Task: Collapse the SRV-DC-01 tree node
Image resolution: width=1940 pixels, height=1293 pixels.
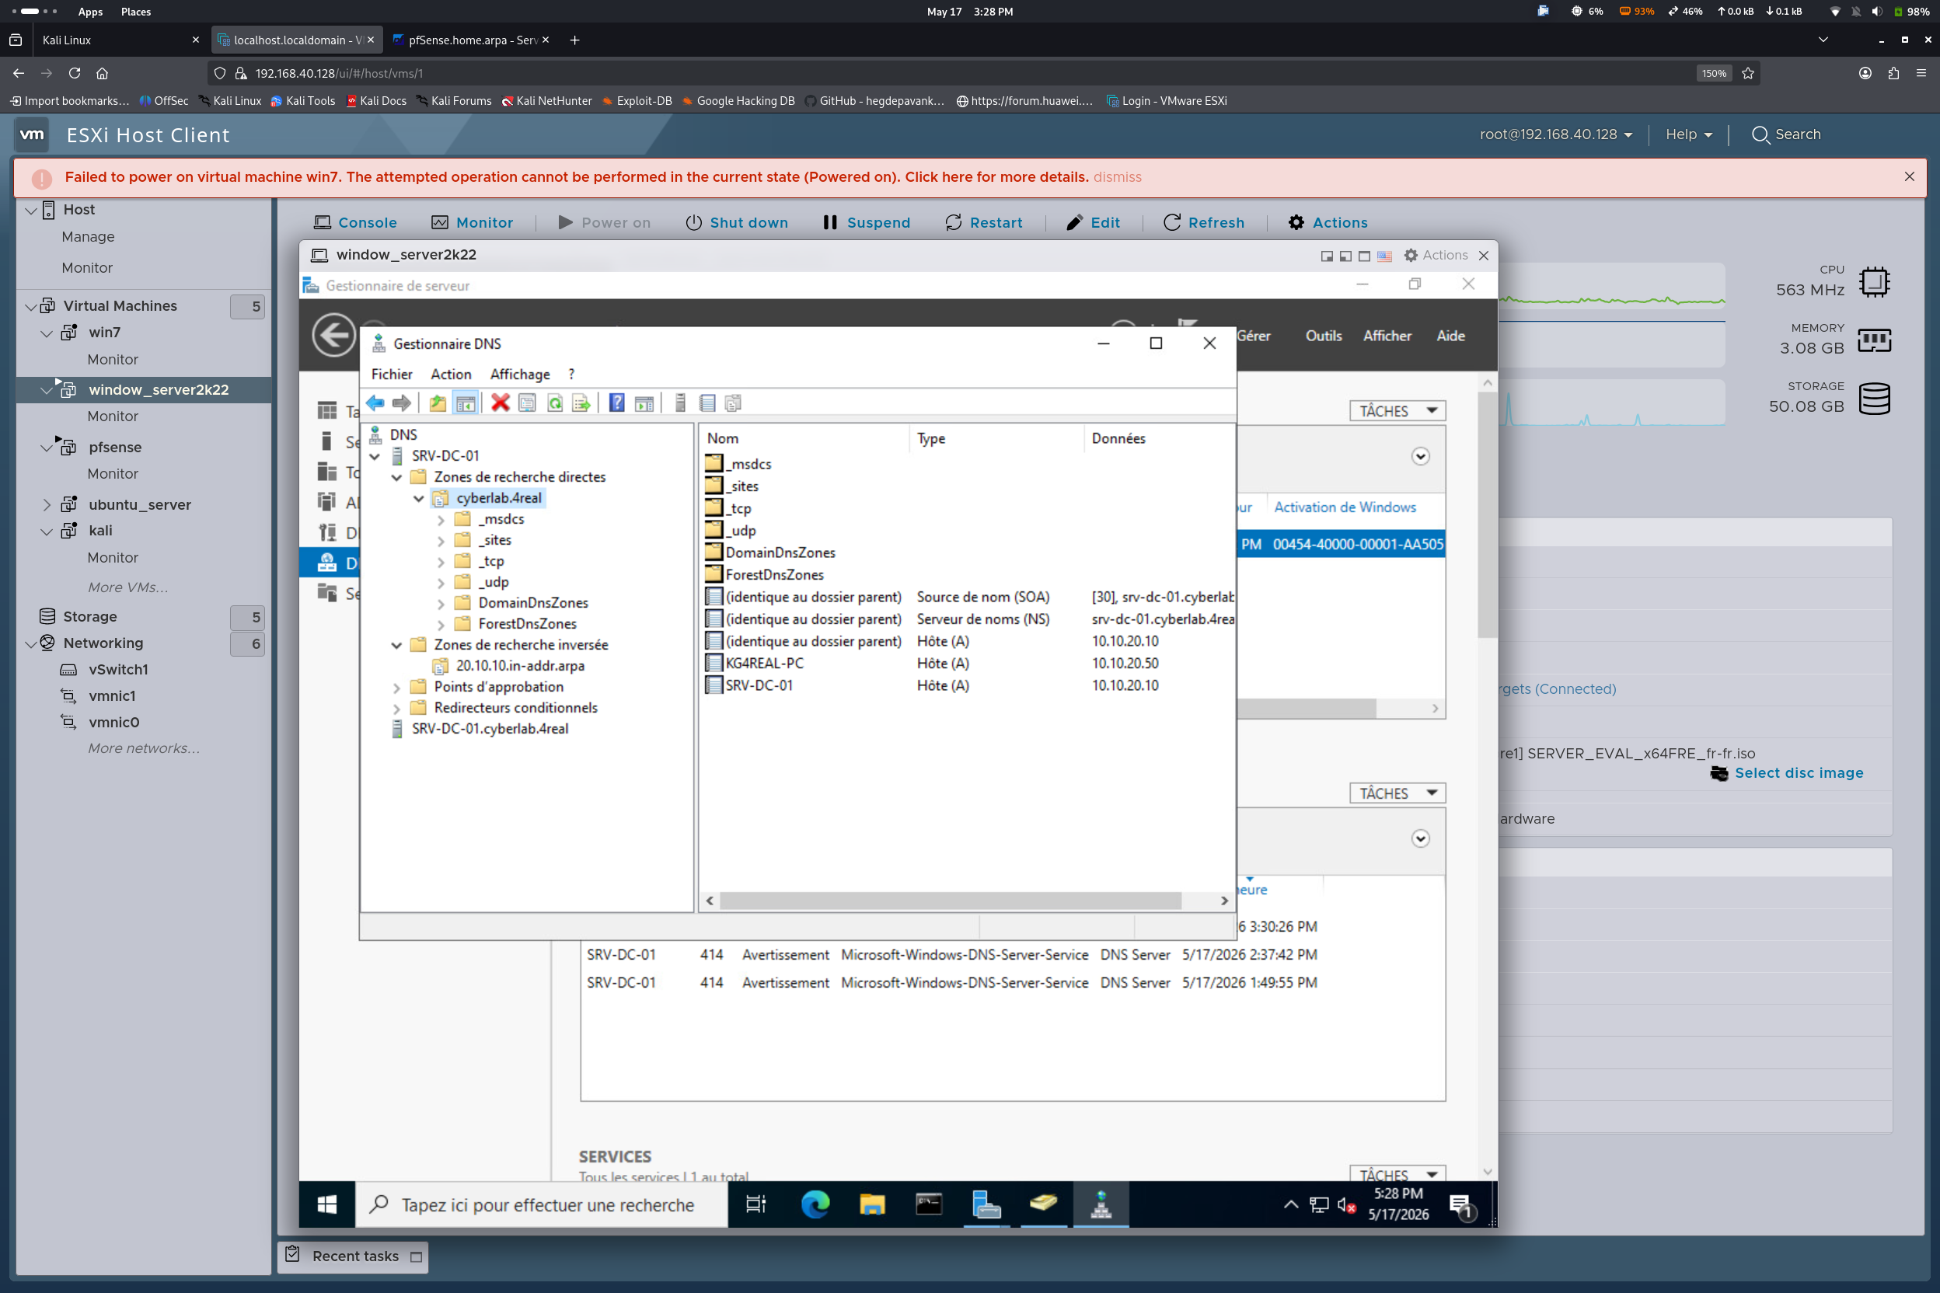Action: (x=375, y=456)
